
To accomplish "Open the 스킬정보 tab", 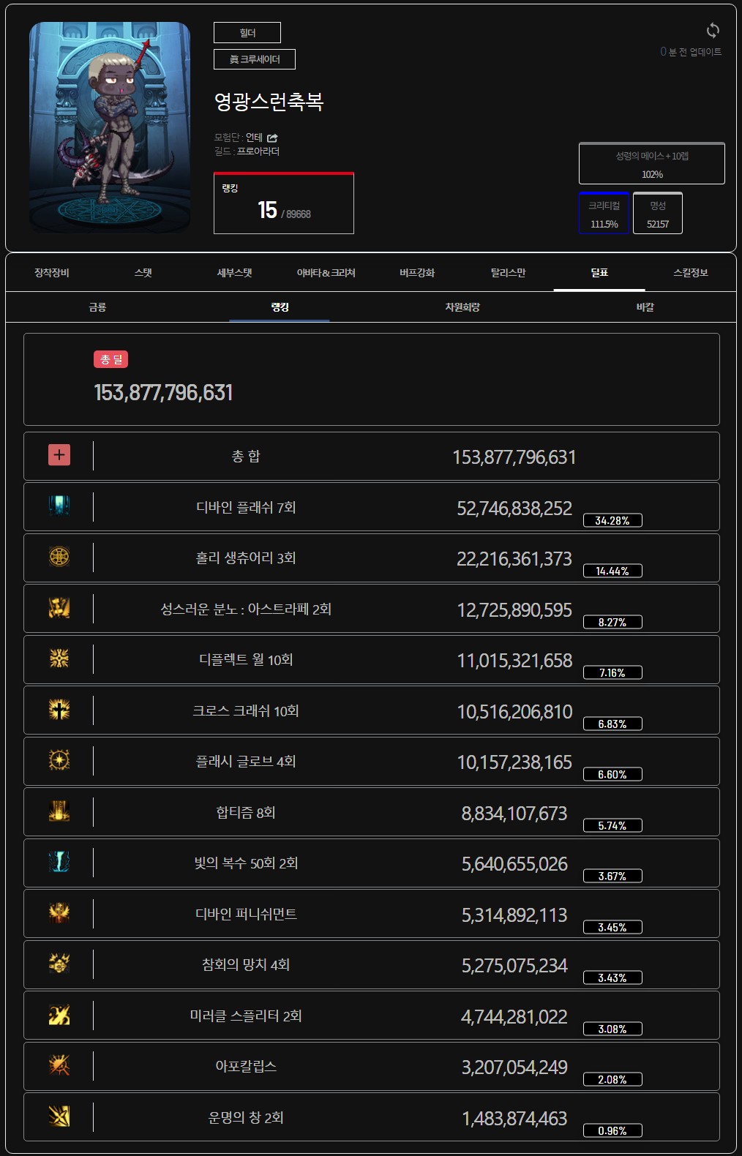I will pos(691,273).
